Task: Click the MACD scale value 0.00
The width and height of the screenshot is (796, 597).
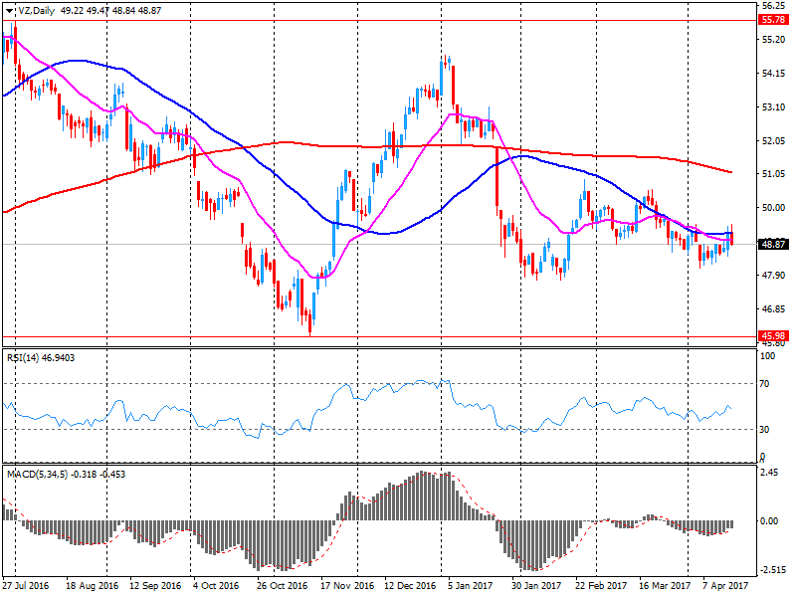Action: [x=769, y=520]
